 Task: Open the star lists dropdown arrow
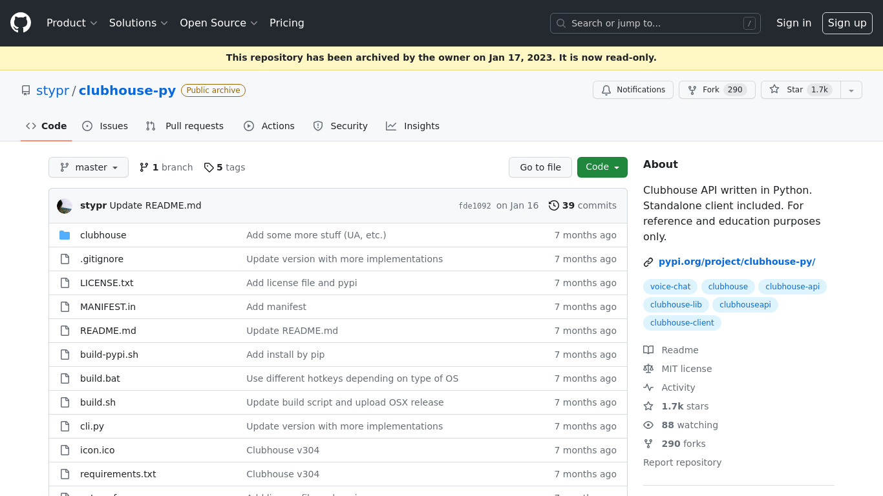tap(851, 90)
